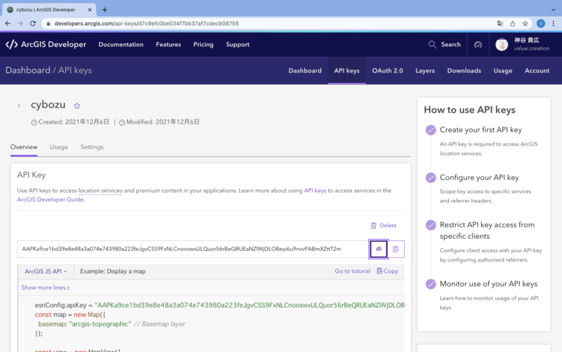
Task: Click the basemap arcgis-topographic code line
Action: [112, 324]
